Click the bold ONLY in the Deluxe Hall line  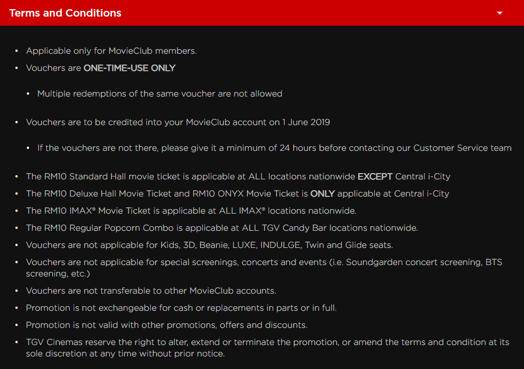point(321,194)
